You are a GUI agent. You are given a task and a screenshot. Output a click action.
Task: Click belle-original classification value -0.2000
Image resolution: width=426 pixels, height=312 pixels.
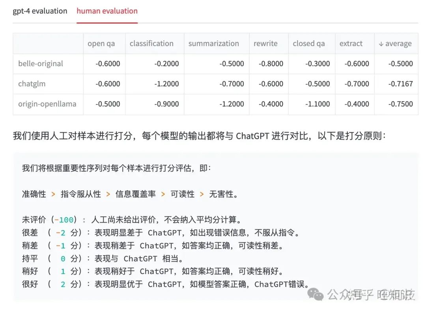(166, 63)
